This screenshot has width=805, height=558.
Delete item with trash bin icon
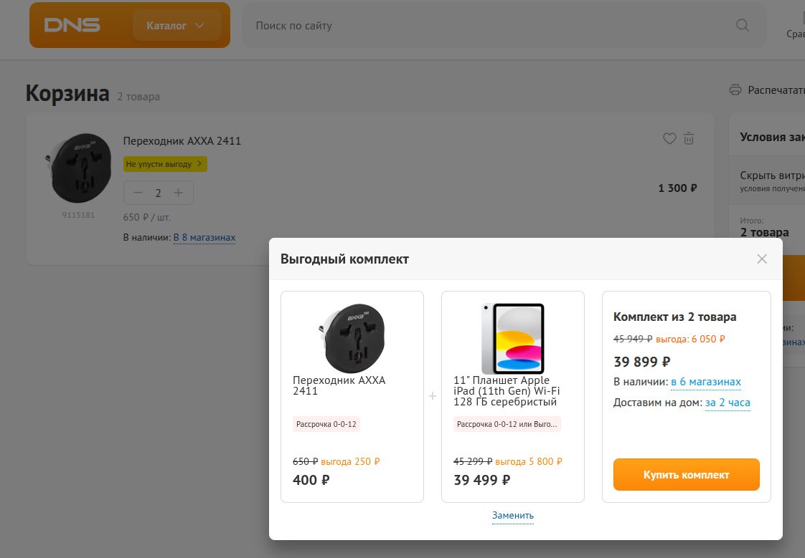[689, 138]
